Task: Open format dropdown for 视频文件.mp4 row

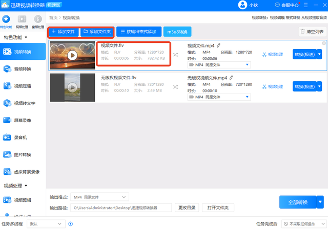Action: pyautogui.click(x=219, y=65)
